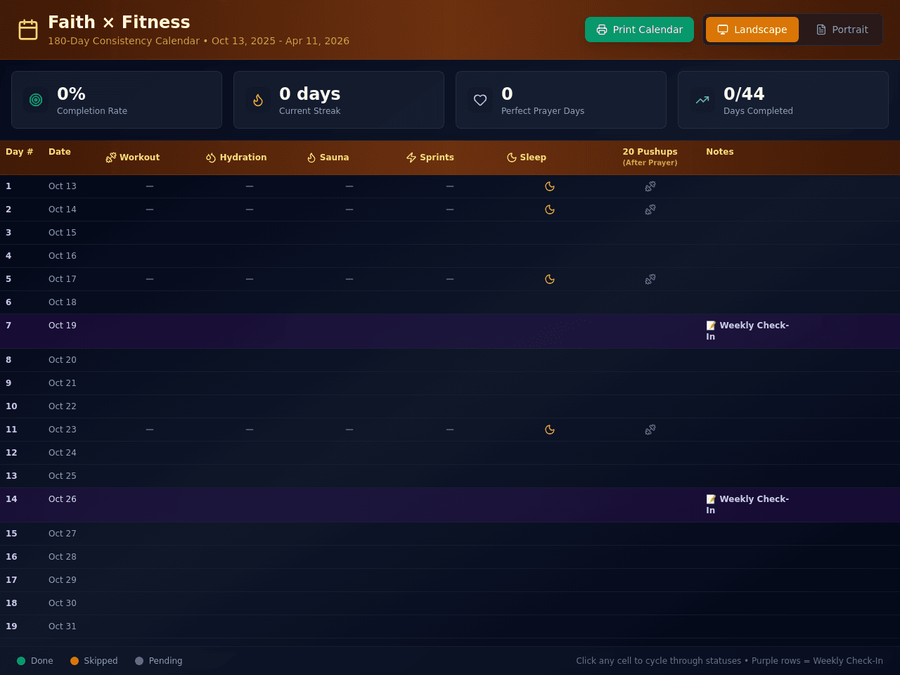Click the Sleep column header
This screenshot has height=675, width=900.
click(527, 157)
